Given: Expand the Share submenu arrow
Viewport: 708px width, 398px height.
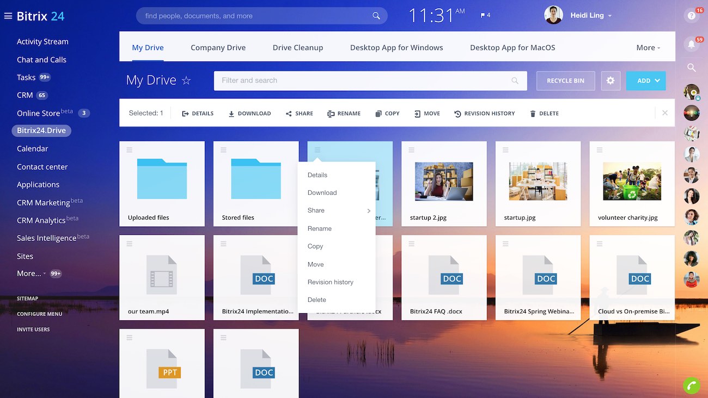Looking at the screenshot, I should [x=369, y=211].
